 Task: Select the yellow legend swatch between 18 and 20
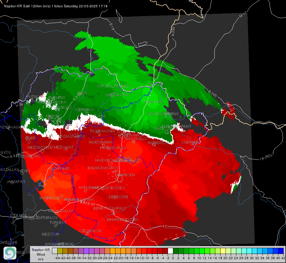point(223,251)
